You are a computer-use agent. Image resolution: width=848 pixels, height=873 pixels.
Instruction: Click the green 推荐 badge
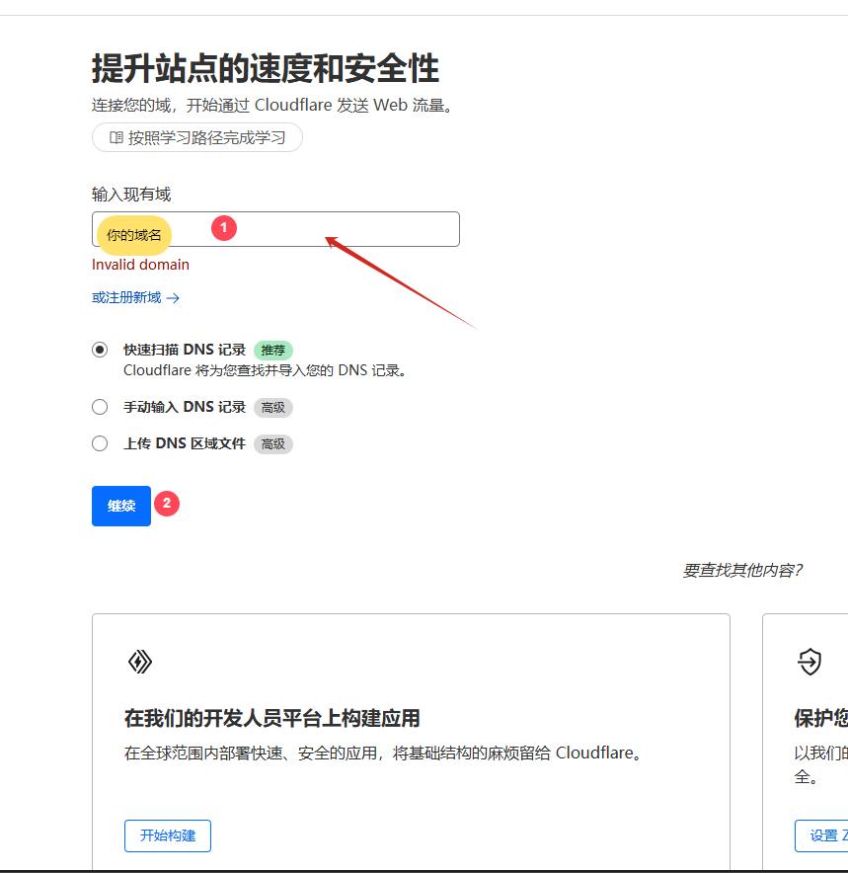272,350
